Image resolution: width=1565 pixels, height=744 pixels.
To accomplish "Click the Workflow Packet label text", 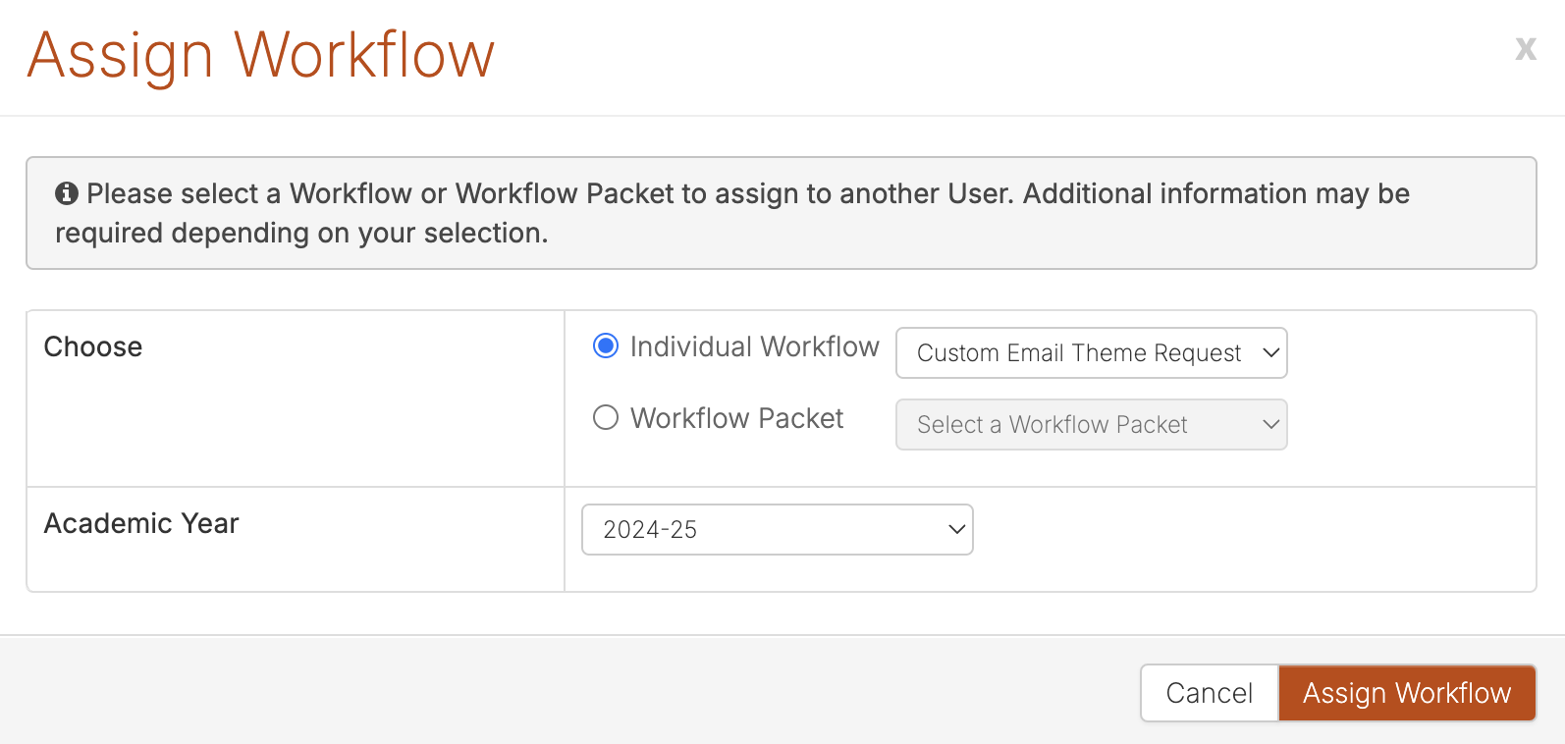I will click(736, 418).
